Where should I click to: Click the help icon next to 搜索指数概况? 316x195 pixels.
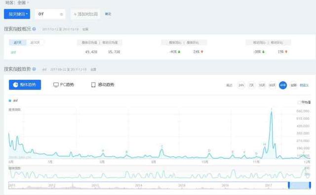34,29
